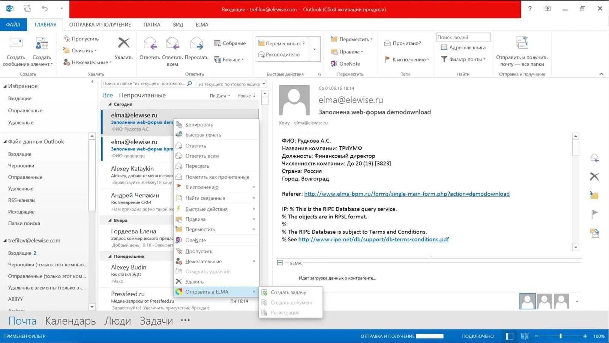Click the Reply All ribbon icon

point(172,43)
